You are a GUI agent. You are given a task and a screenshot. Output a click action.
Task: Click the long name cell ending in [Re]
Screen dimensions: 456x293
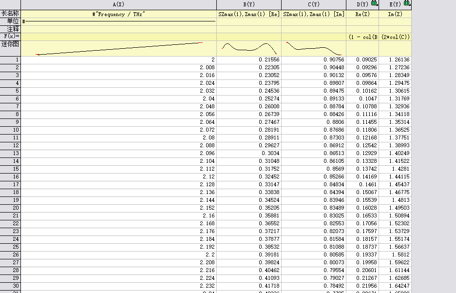[x=249, y=14]
